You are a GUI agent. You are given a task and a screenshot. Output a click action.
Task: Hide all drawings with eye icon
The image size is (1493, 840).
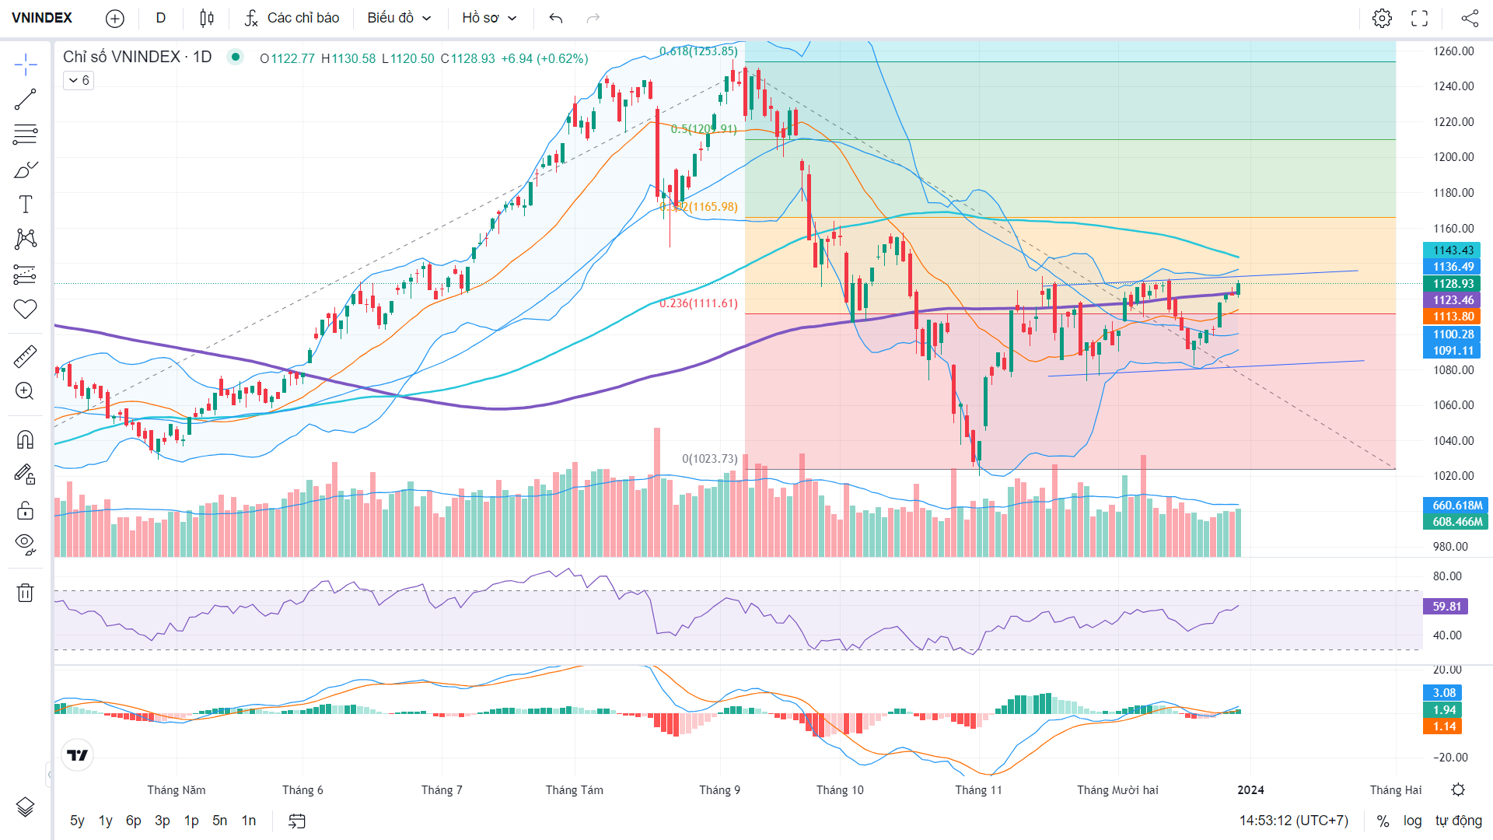click(x=25, y=544)
